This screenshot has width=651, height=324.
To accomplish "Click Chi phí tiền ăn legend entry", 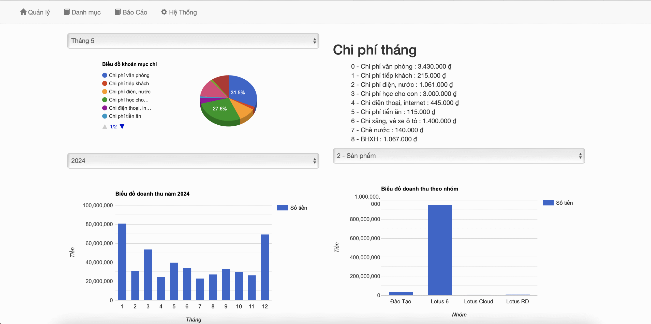I will 125,116.
